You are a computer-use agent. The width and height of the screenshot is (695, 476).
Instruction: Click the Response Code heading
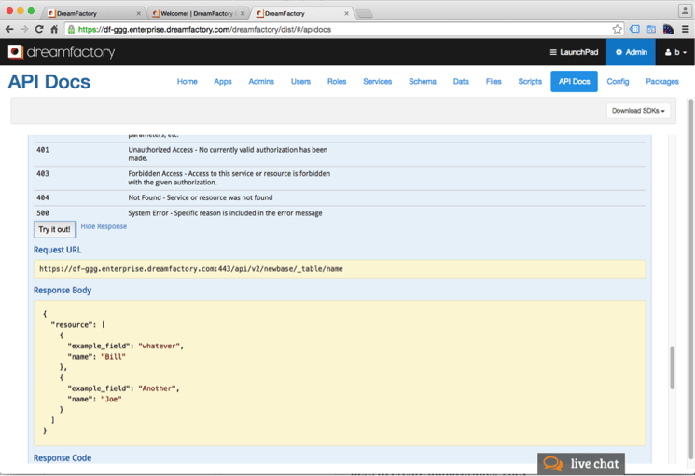coord(63,458)
